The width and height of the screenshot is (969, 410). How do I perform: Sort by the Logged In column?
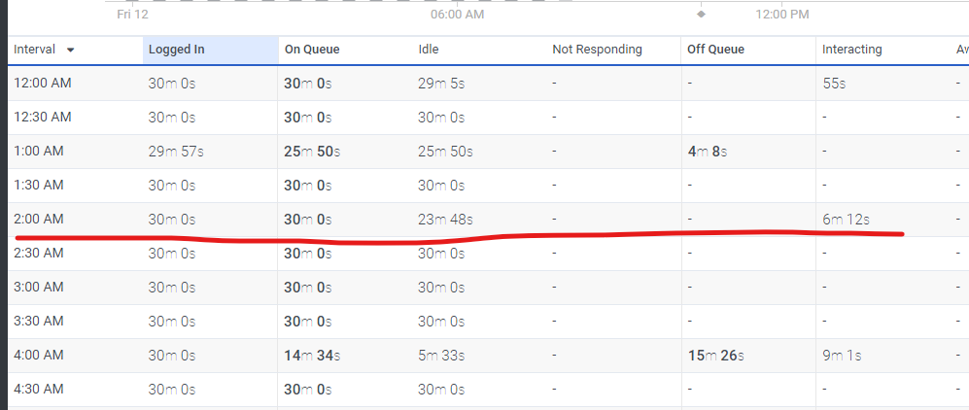coord(176,50)
